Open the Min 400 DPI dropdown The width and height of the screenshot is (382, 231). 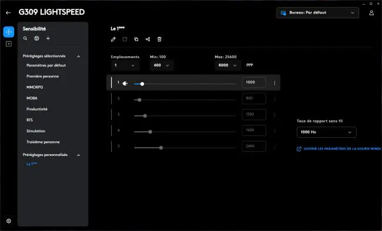tap(162, 65)
